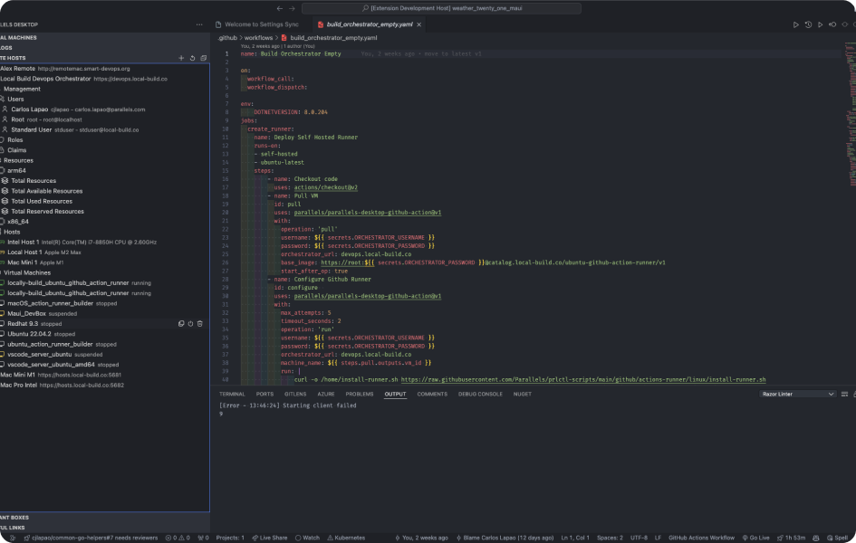Start the stopped Redhat 9.3 virtual machine

[190, 323]
